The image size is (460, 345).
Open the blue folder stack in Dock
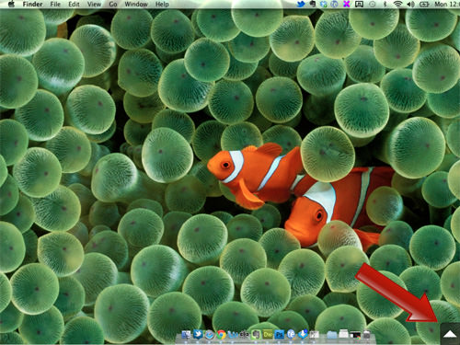tap(332, 335)
